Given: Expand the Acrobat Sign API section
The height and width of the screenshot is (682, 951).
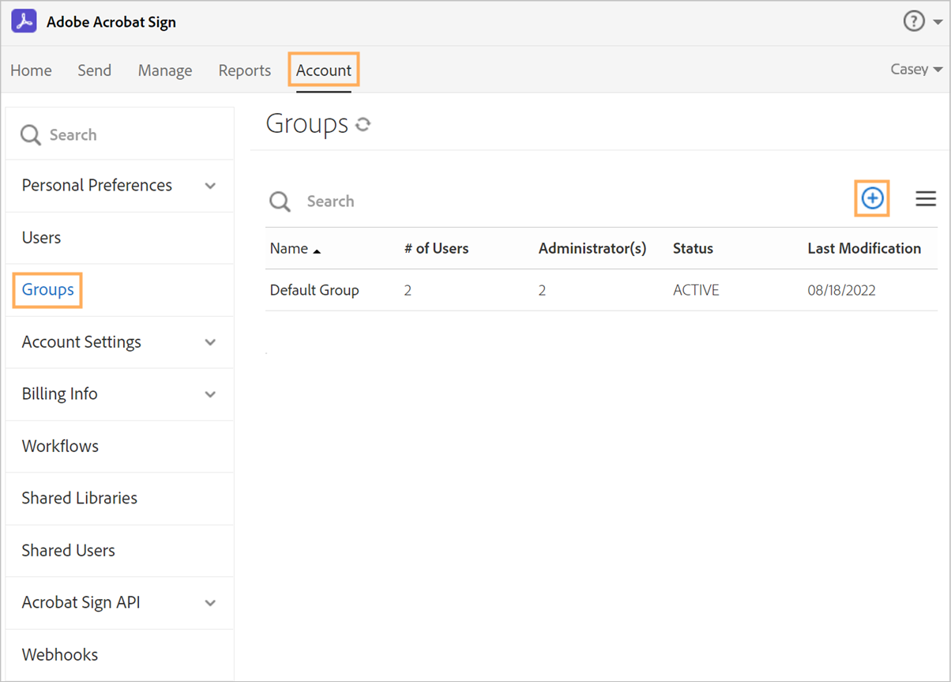Looking at the screenshot, I should (x=210, y=603).
